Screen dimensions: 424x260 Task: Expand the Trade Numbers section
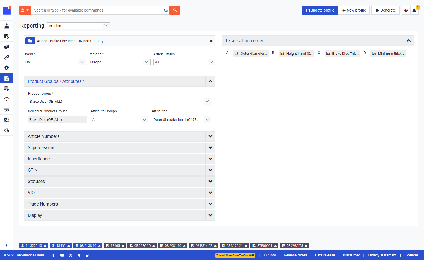click(119, 204)
